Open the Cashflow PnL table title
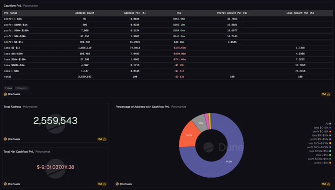Viewport: 335px width, 190px height. pyautogui.click(x=13, y=6)
